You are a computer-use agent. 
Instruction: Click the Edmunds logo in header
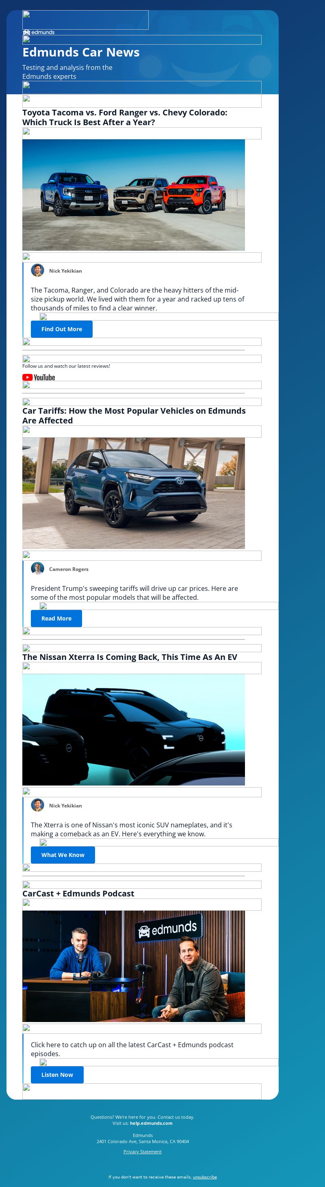pyautogui.click(x=39, y=32)
